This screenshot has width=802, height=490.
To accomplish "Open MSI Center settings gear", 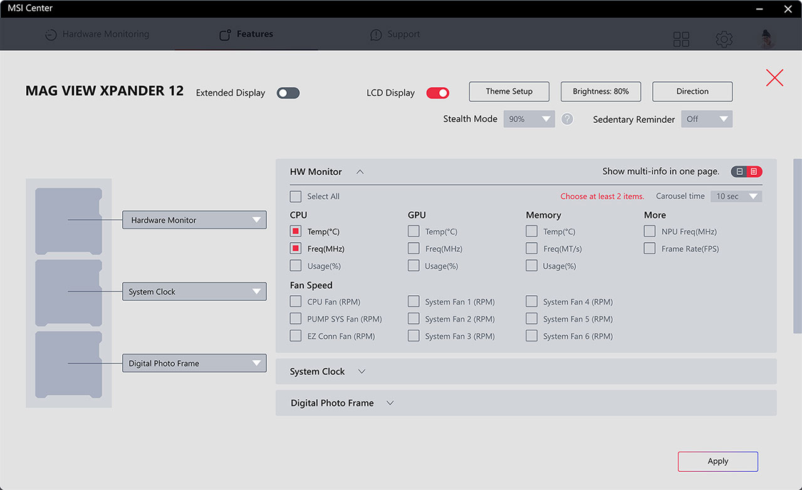I will (724, 39).
